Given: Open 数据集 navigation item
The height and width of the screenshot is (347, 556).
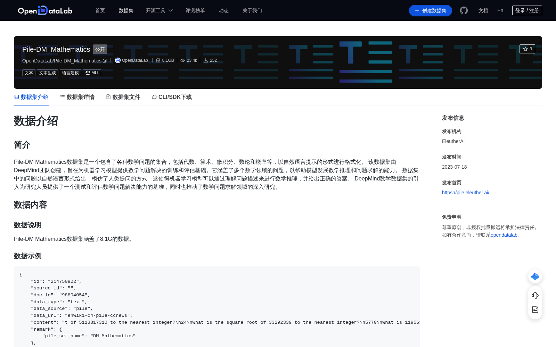Looking at the screenshot, I should point(126,10).
